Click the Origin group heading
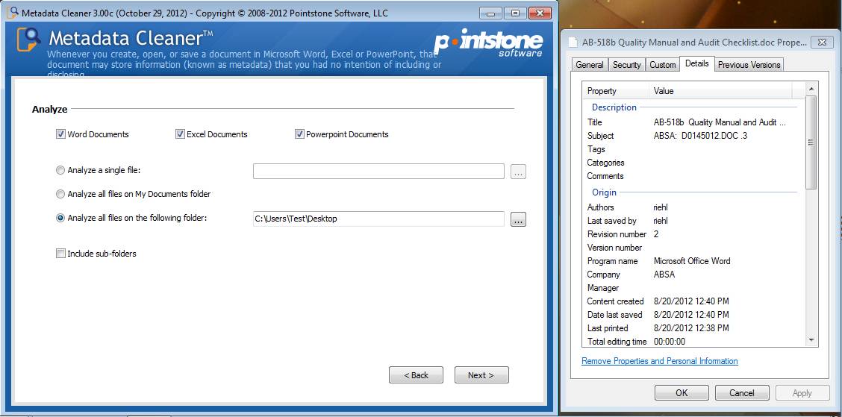Viewport: 842px width, 417px height. pos(604,192)
